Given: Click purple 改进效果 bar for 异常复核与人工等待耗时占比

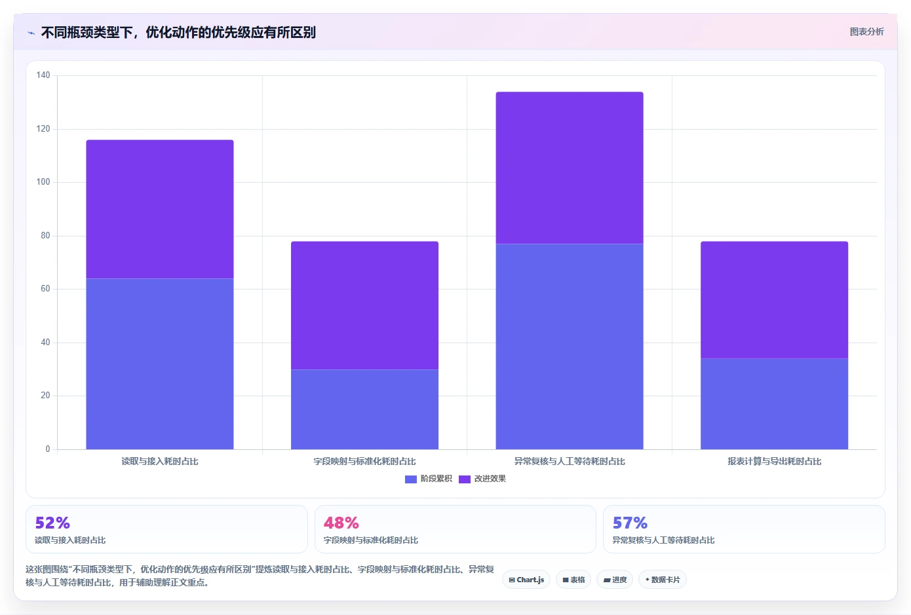Looking at the screenshot, I should click(x=570, y=168).
